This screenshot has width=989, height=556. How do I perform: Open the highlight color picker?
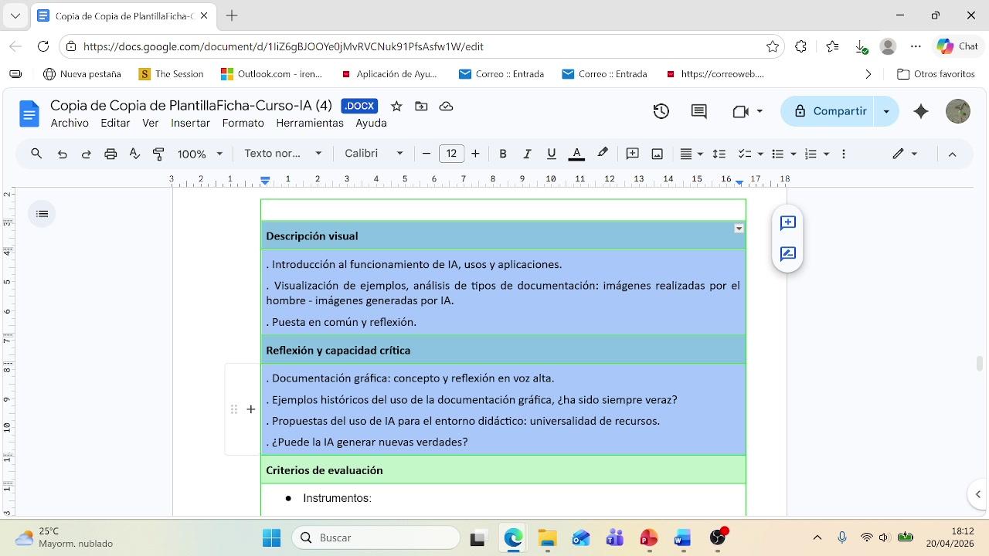pos(603,153)
